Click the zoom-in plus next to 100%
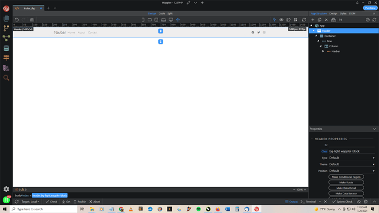 point(305,189)
